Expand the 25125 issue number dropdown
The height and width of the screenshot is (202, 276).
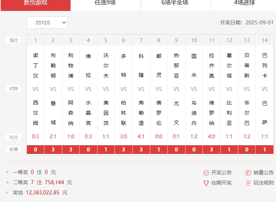47,23
